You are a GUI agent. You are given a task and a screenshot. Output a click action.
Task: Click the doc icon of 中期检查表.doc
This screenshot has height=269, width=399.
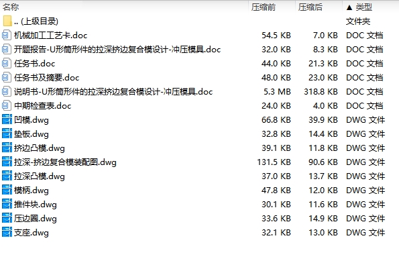point(7,105)
